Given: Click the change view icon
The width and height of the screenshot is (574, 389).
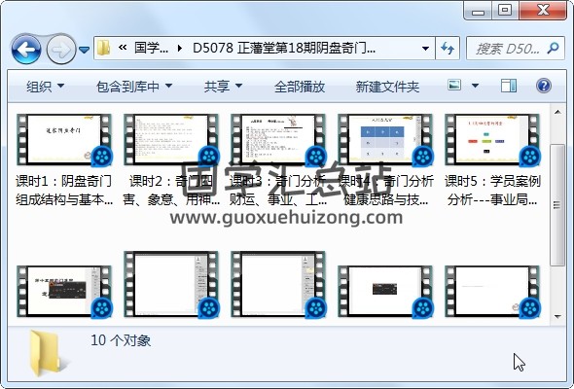Looking at the screenshot, I should click(454, 86).
